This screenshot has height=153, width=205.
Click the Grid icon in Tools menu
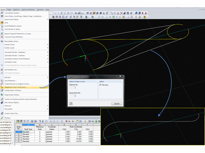pyautogui.click(x=2, y=23)
